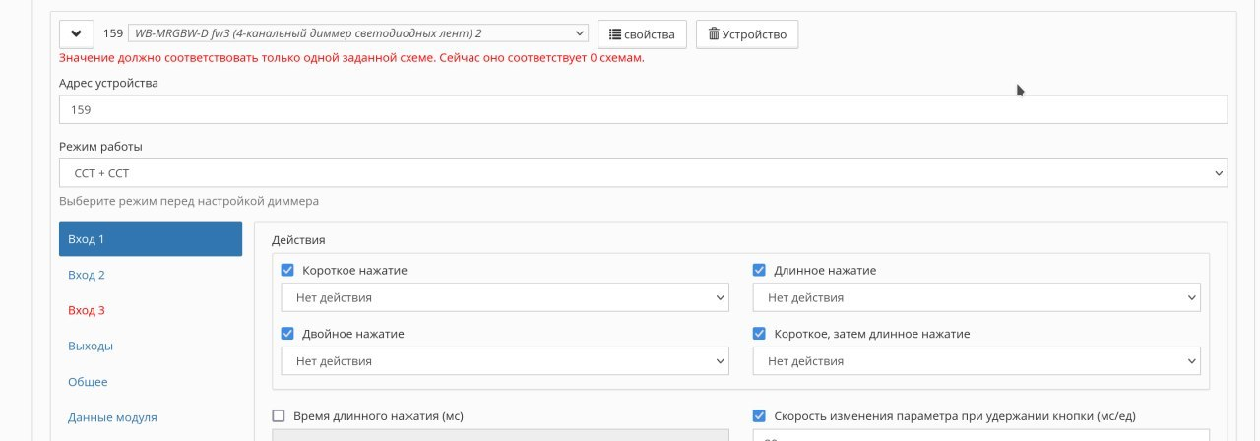Open the WB-MRGBW-D fw3 device type dropdown
1260x441 pixels.
click(358, 33)
